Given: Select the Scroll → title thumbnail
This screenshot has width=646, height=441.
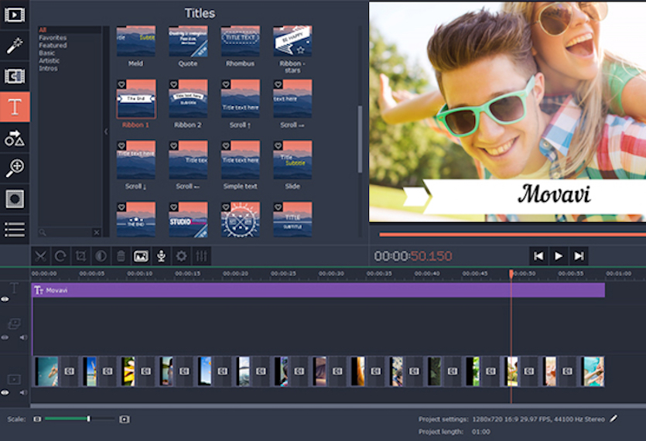Looking at the screenshot, I should [292, 99].
